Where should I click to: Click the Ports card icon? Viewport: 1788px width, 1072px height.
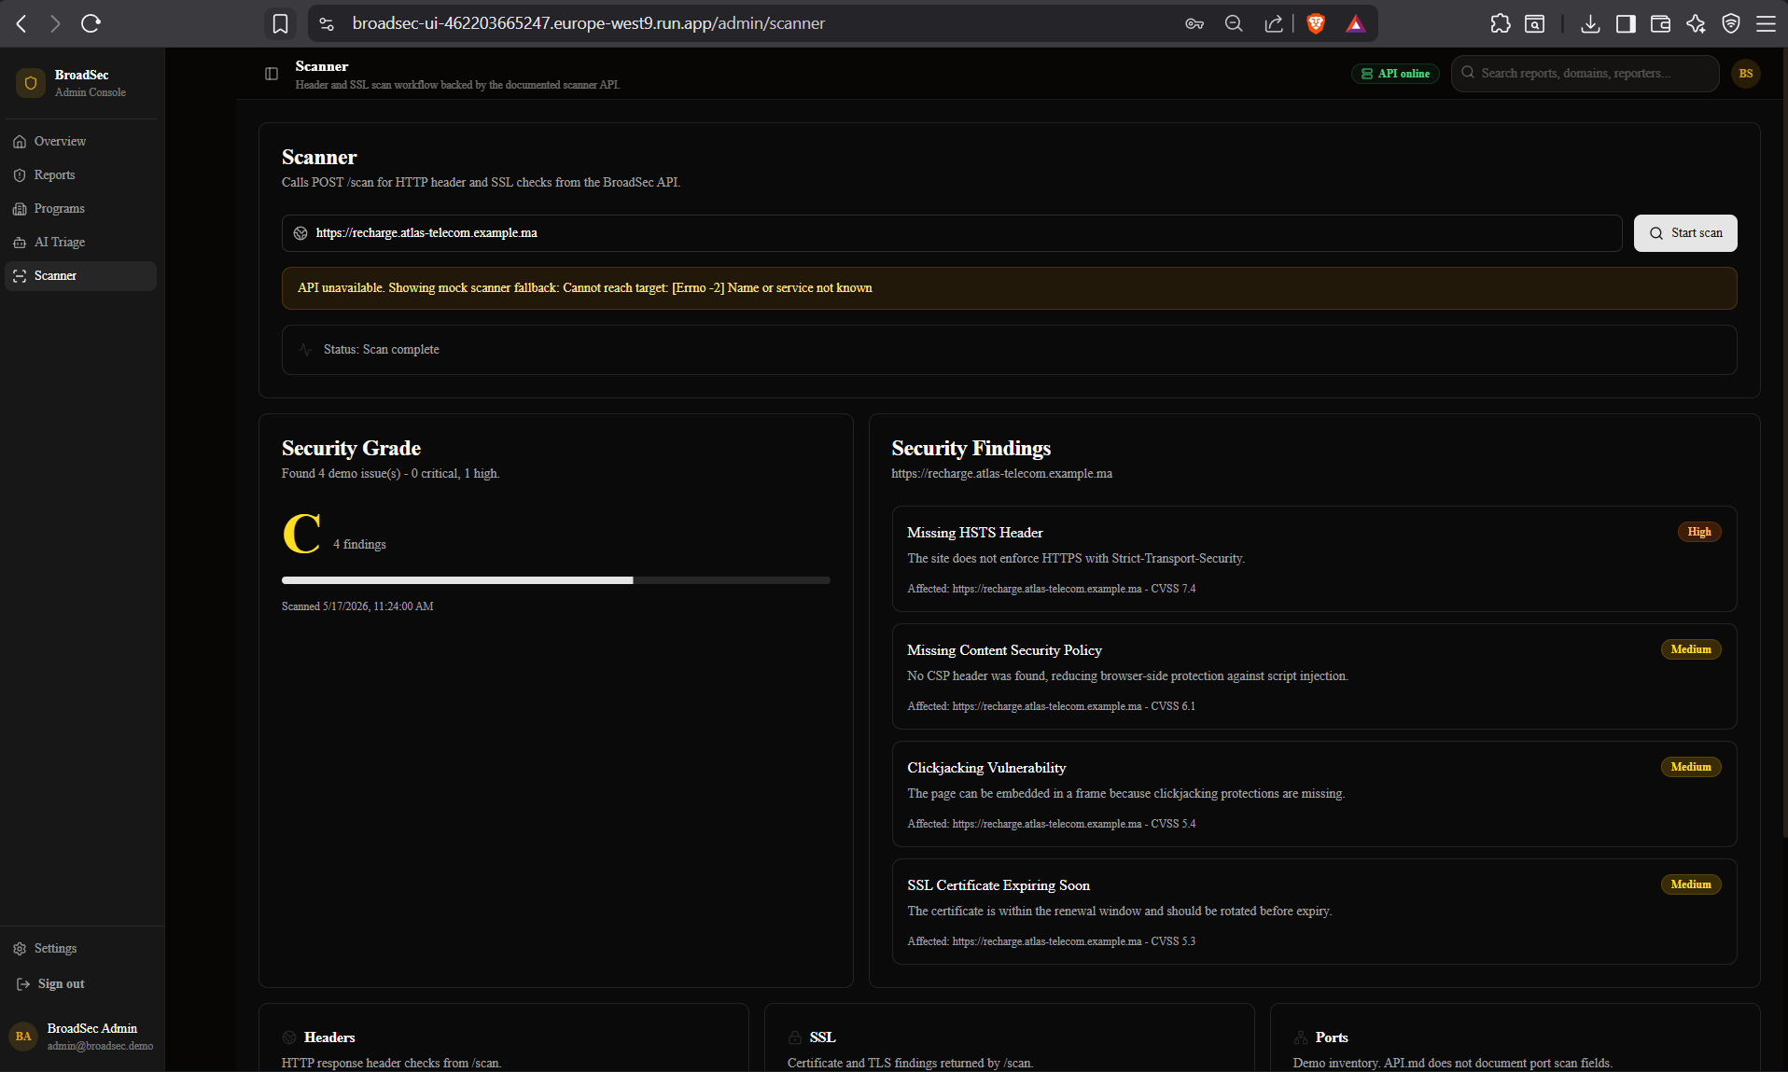point(1301,1037)
